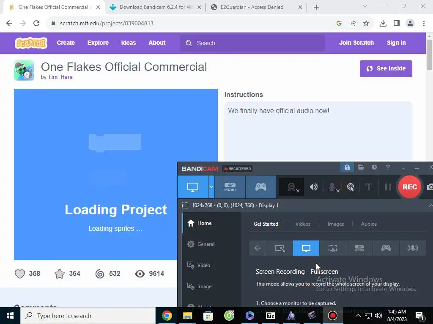Toggle the Chrome side panel icon

[397, 24]
